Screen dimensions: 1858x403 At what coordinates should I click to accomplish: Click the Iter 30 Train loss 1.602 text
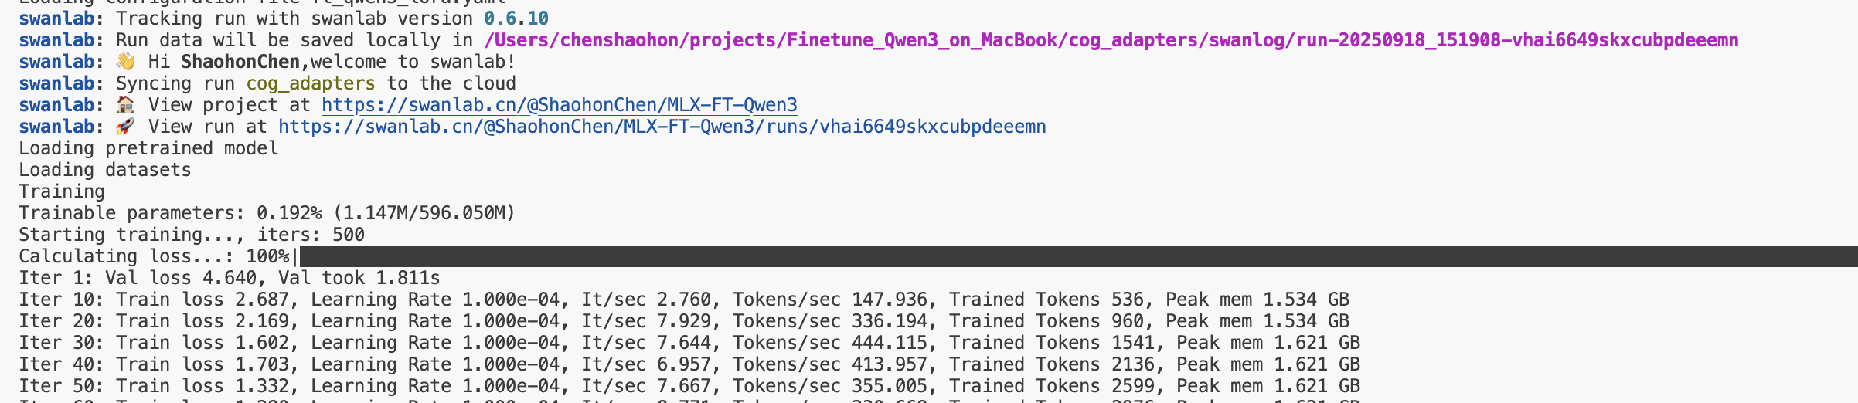pos(154,343)
